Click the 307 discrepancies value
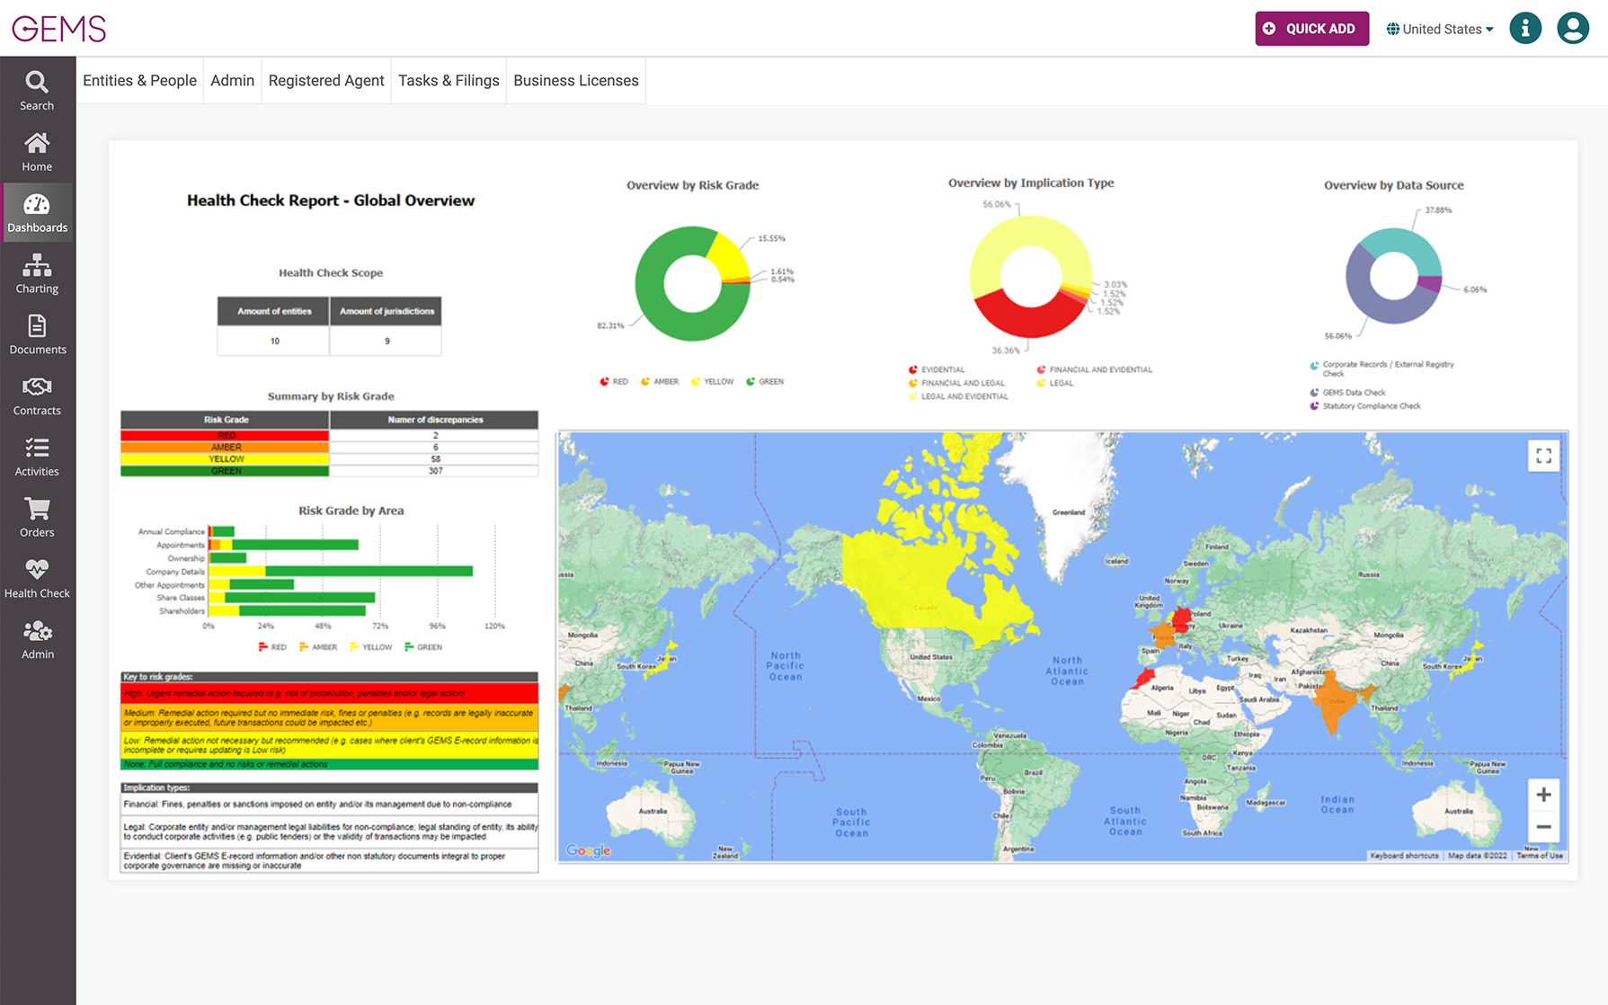 tap(435, 471)
